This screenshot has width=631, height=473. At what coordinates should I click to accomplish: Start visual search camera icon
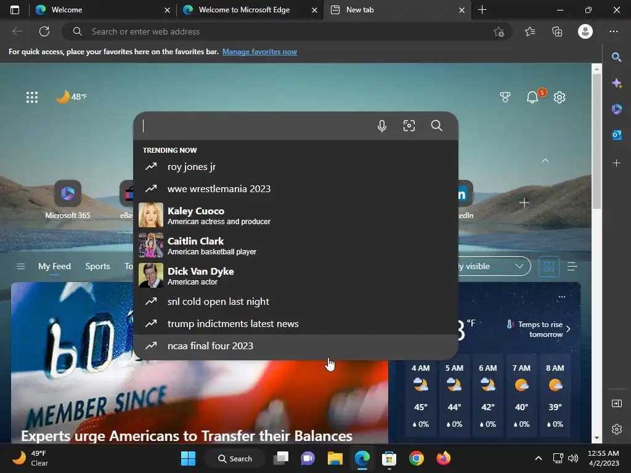coord(409,126)
